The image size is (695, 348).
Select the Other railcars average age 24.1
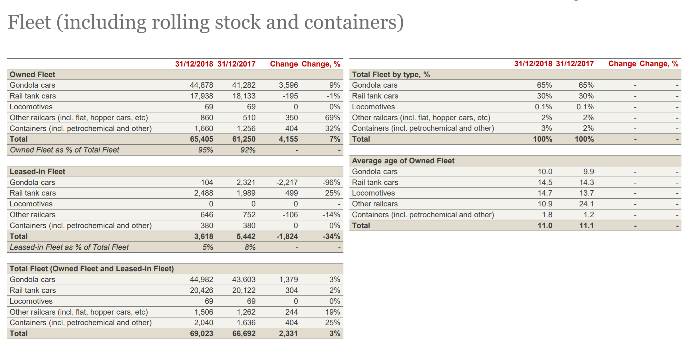pyautogui.click(x=587, y=204)
